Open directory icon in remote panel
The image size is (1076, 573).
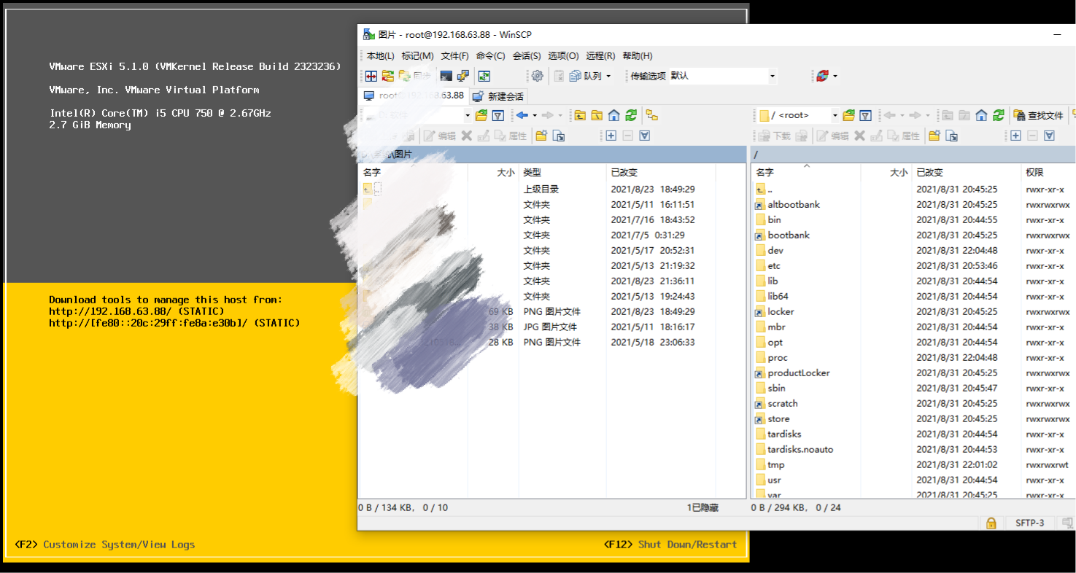pos(848,115)
